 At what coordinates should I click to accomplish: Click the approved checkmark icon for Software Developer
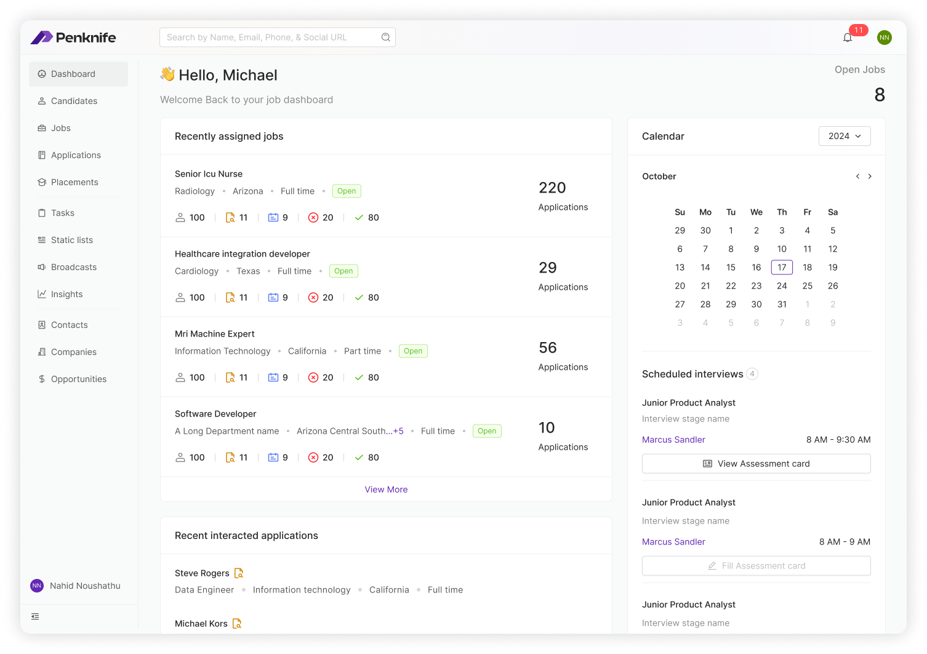tap(359, 458)
